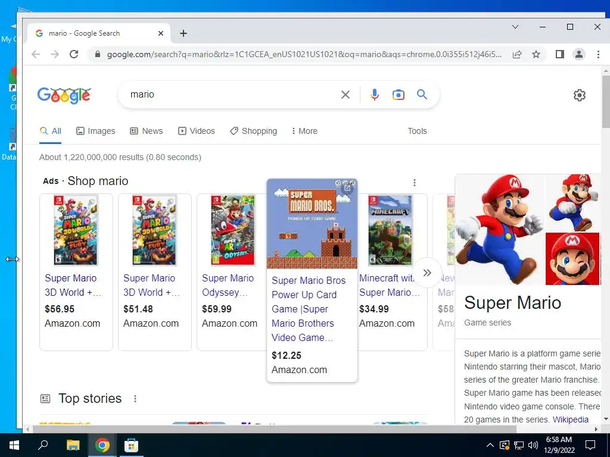Click the Super Mario knowledge panel title

[512, 302]
